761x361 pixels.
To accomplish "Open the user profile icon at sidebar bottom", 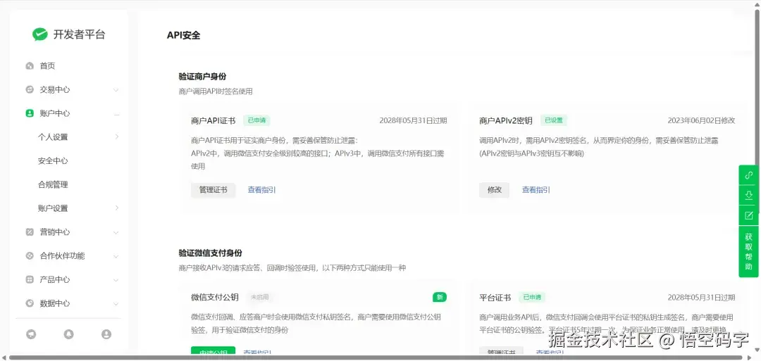I will [x=106, y=334].
